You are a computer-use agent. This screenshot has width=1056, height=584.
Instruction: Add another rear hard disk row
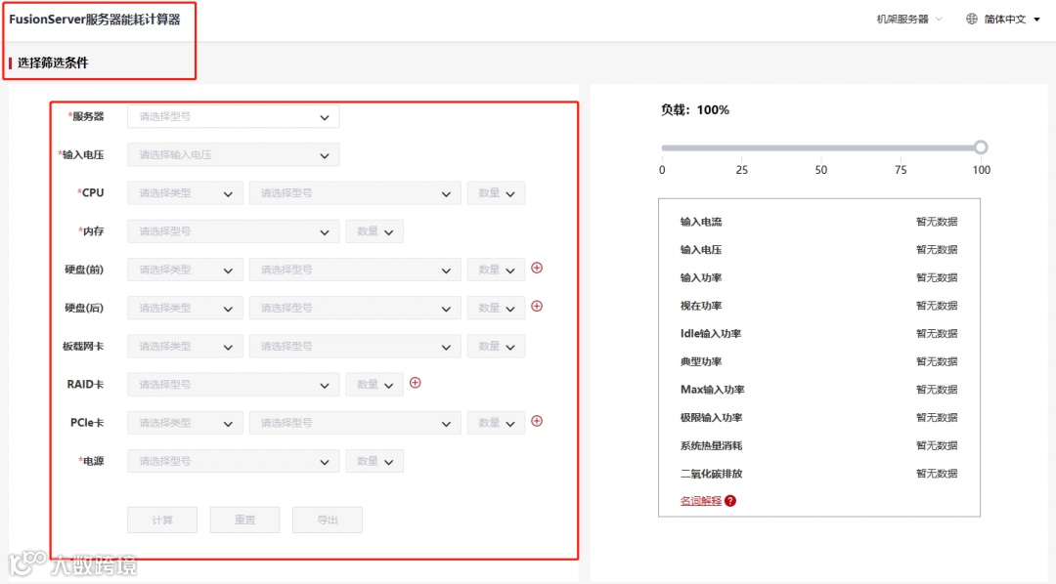click(537, 306)
